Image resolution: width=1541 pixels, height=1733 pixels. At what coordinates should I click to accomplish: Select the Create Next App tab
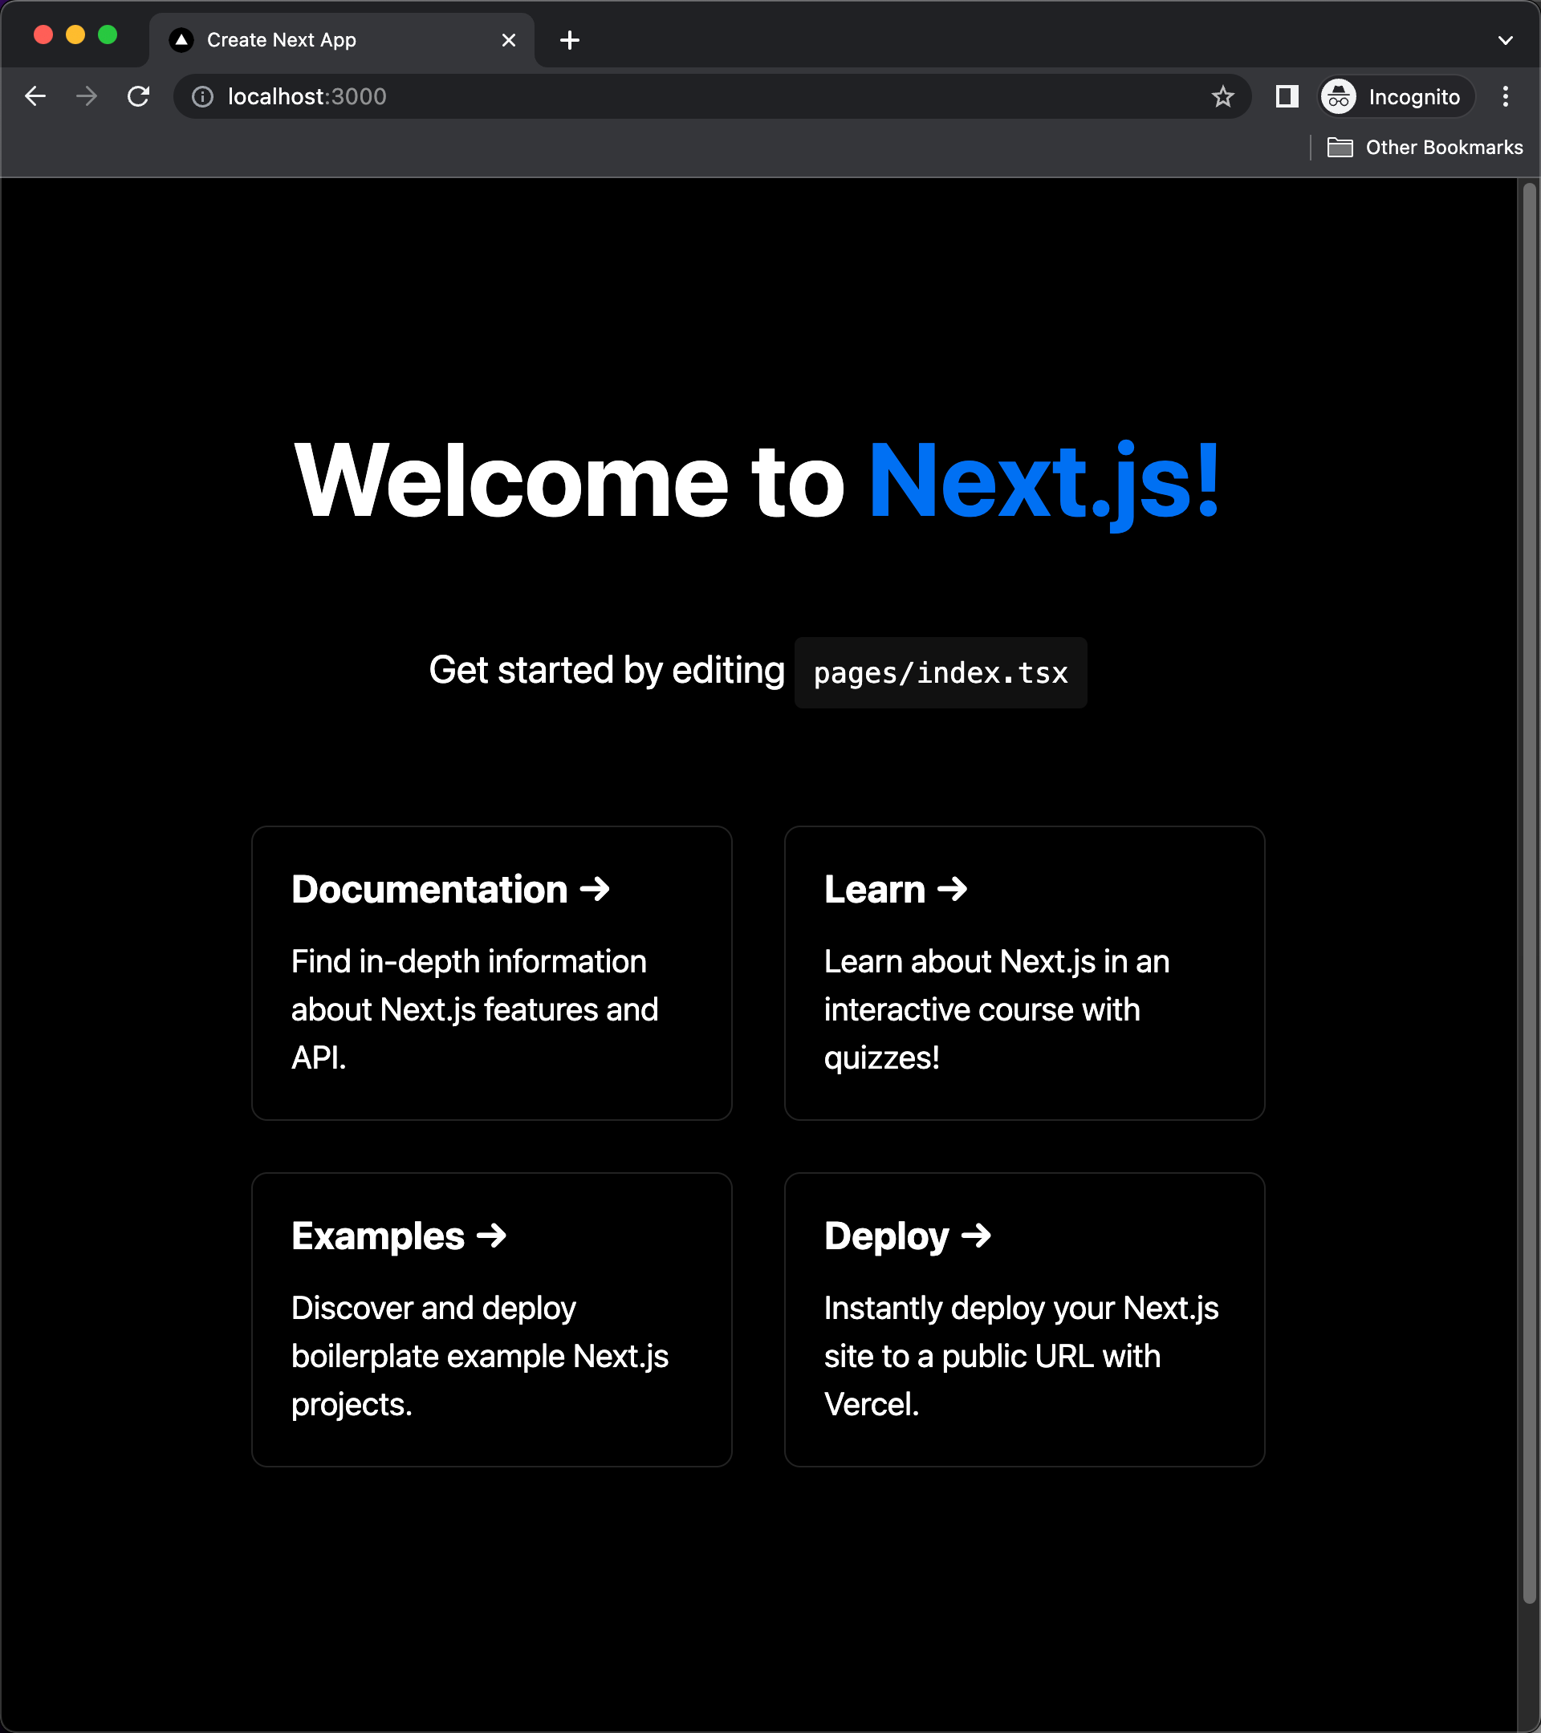343,40
